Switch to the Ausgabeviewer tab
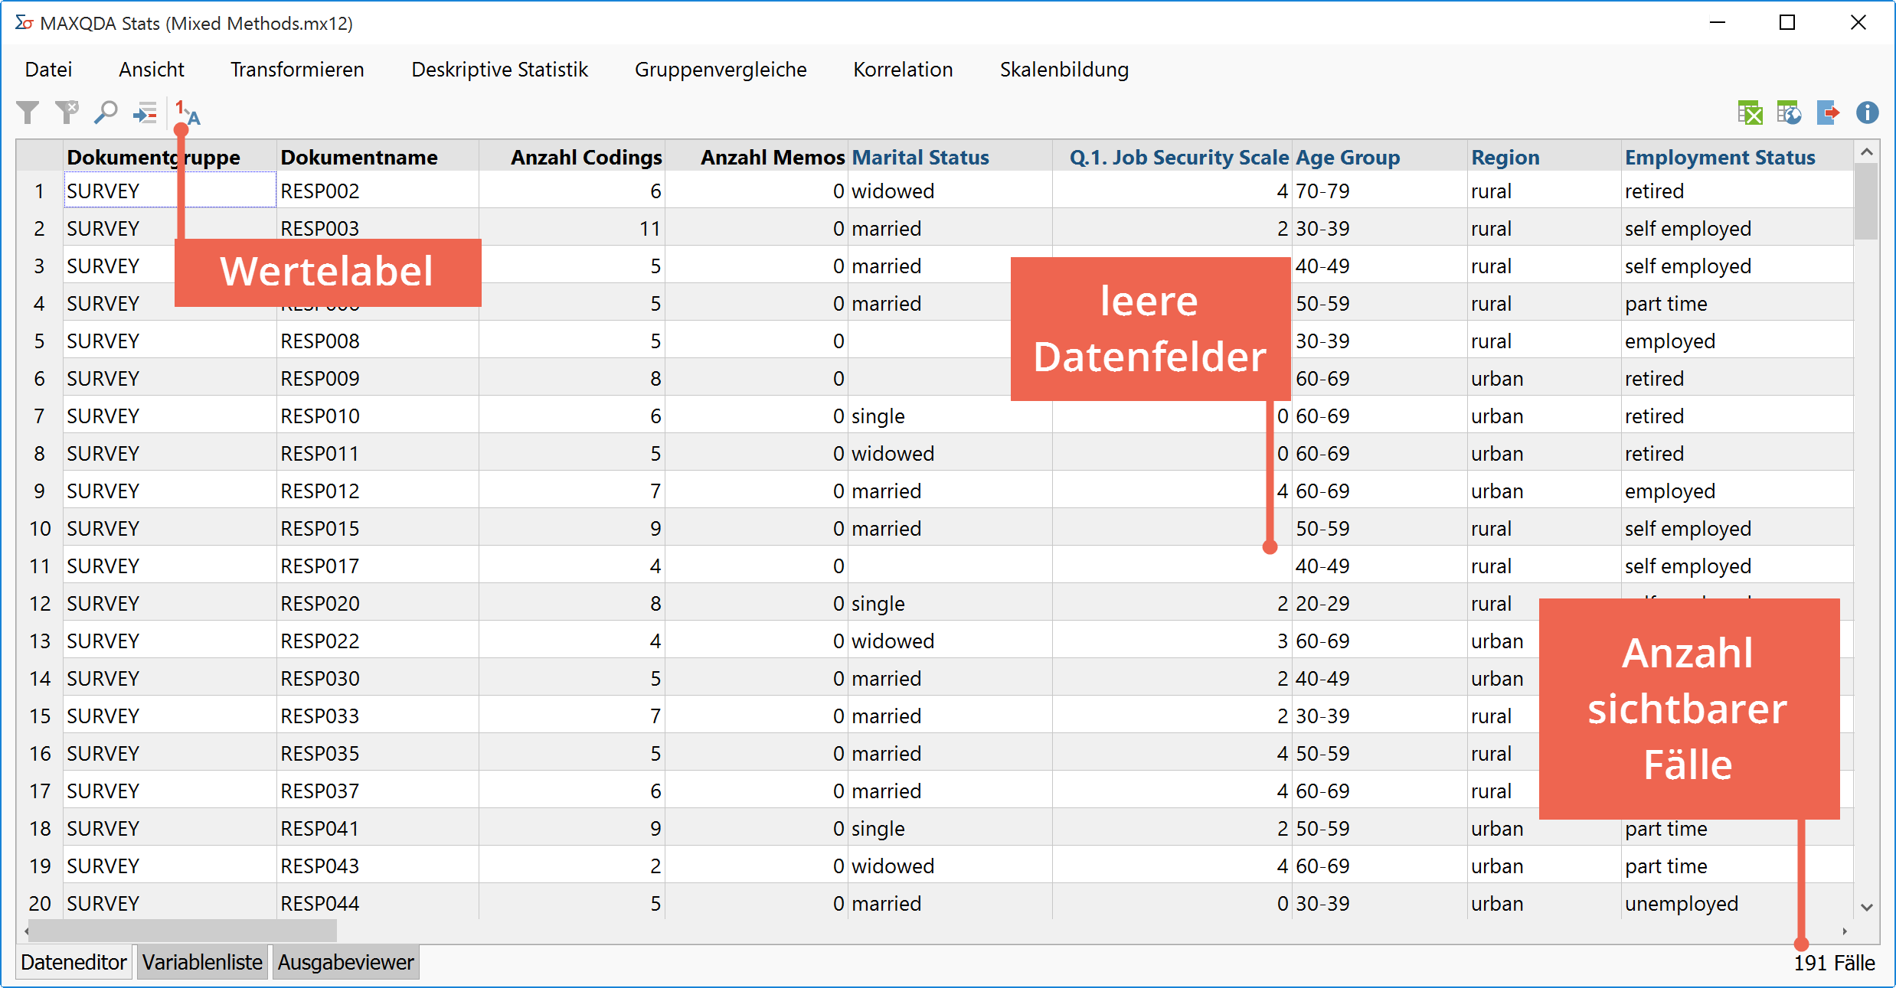 (x=345, y=962)
